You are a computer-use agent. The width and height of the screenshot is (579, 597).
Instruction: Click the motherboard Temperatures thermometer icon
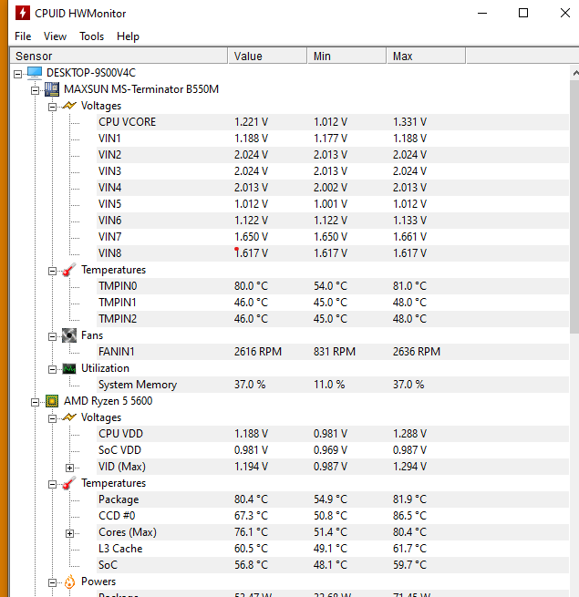coord(69,270)
